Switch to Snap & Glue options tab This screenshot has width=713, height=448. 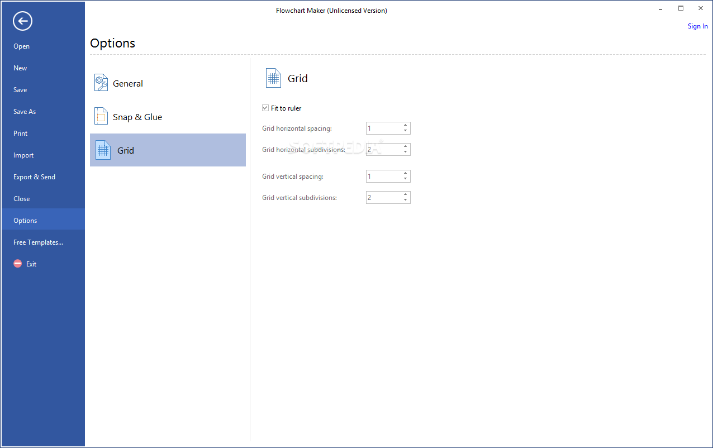pos(168,117)
